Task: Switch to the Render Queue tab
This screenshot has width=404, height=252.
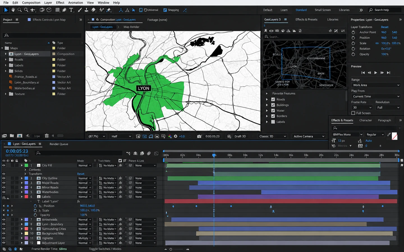Action: click(x=59, y=144)
